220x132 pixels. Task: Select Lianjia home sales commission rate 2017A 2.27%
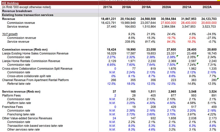pyautogui.click(x=111, y=57)
